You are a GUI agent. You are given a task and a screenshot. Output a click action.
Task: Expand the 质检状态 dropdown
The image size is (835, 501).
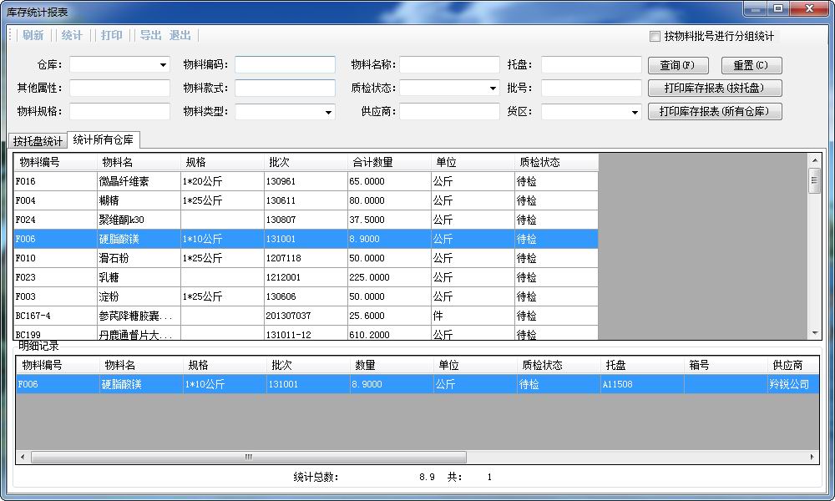coord(493,89)
